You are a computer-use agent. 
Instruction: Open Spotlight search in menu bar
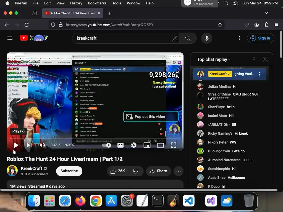(x=226, y=3)
